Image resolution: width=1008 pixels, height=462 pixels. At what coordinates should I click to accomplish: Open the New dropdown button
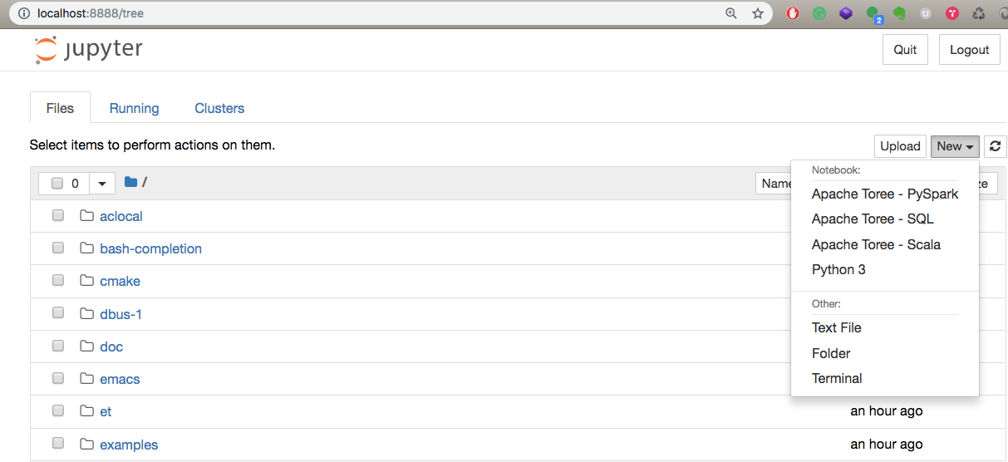pyautogui.click(x=955, y=146)
